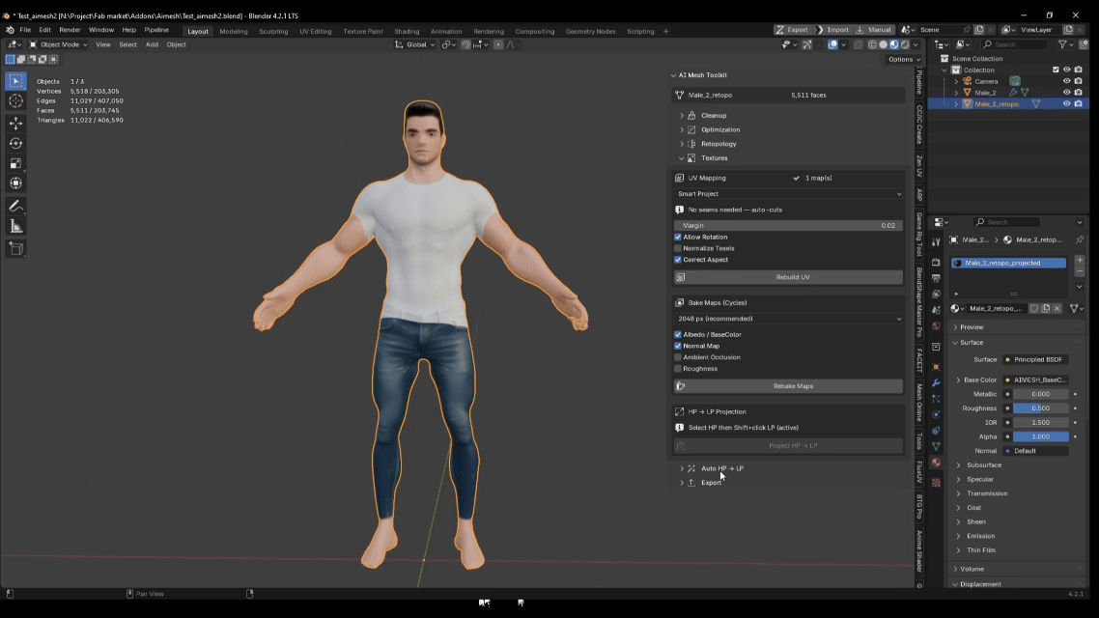The image size is (1099, 618).
Task: Unlink the Male_2_retopo material with X icon
Action: tap(1057, 308)
